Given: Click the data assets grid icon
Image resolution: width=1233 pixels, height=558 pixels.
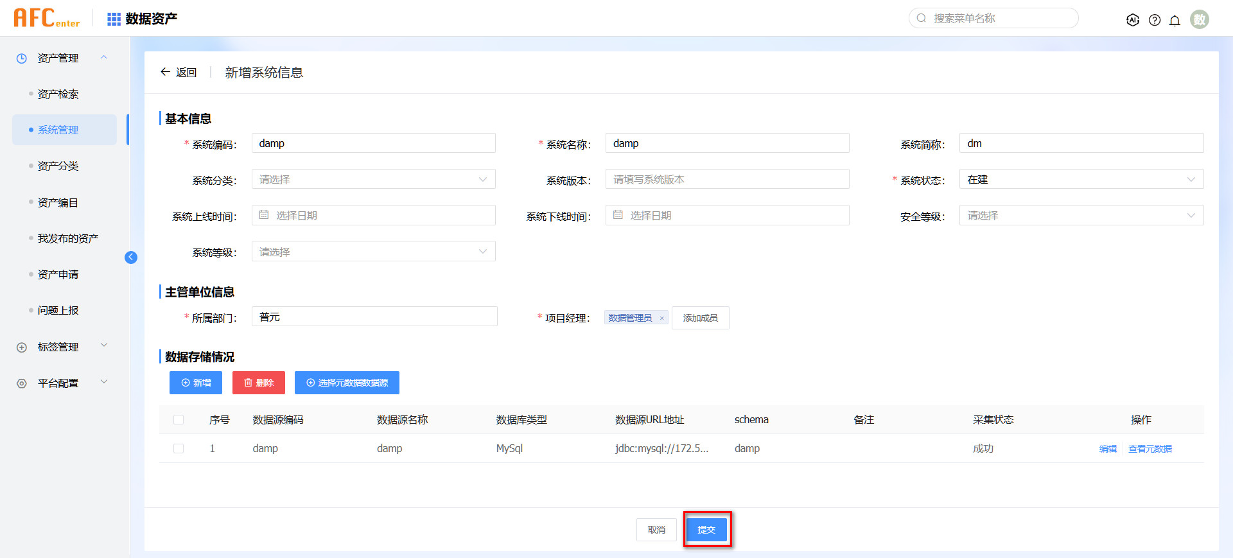Looking at the screenshot, I should pos(114,19).
